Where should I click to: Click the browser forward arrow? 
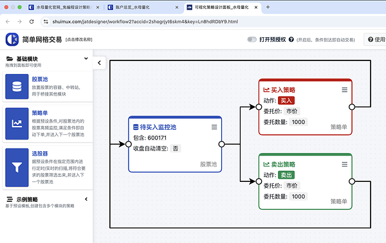19,22
